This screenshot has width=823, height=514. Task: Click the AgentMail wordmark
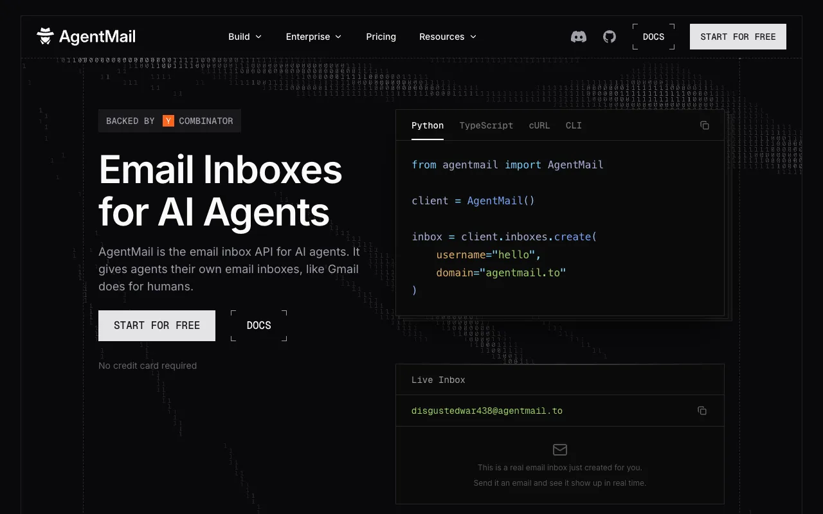pyautogui.click(x=97, y=37)
